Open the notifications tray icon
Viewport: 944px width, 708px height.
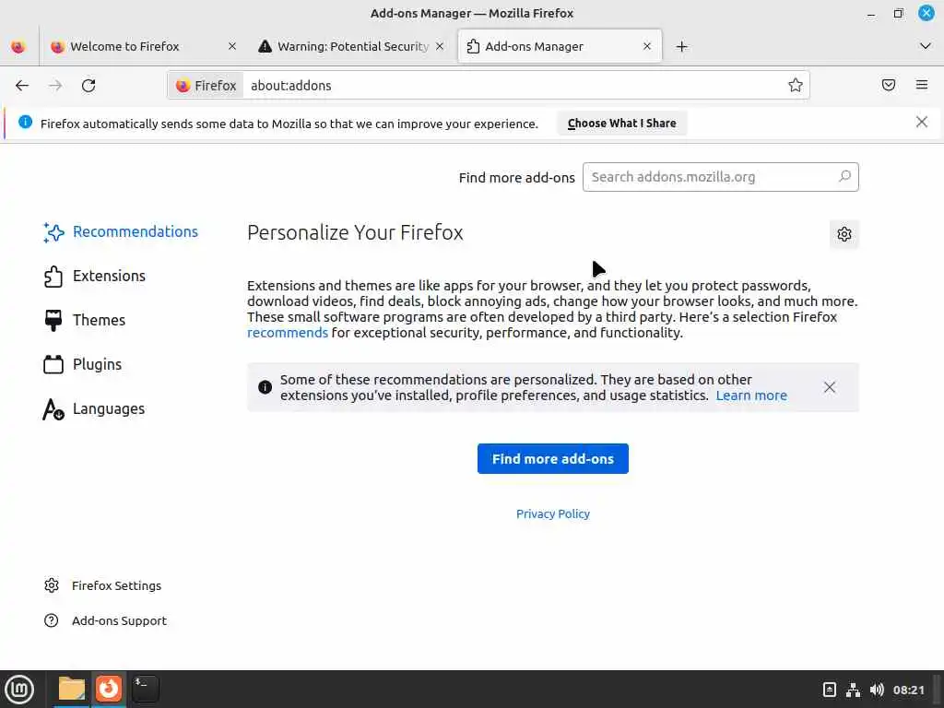[829, 690]
